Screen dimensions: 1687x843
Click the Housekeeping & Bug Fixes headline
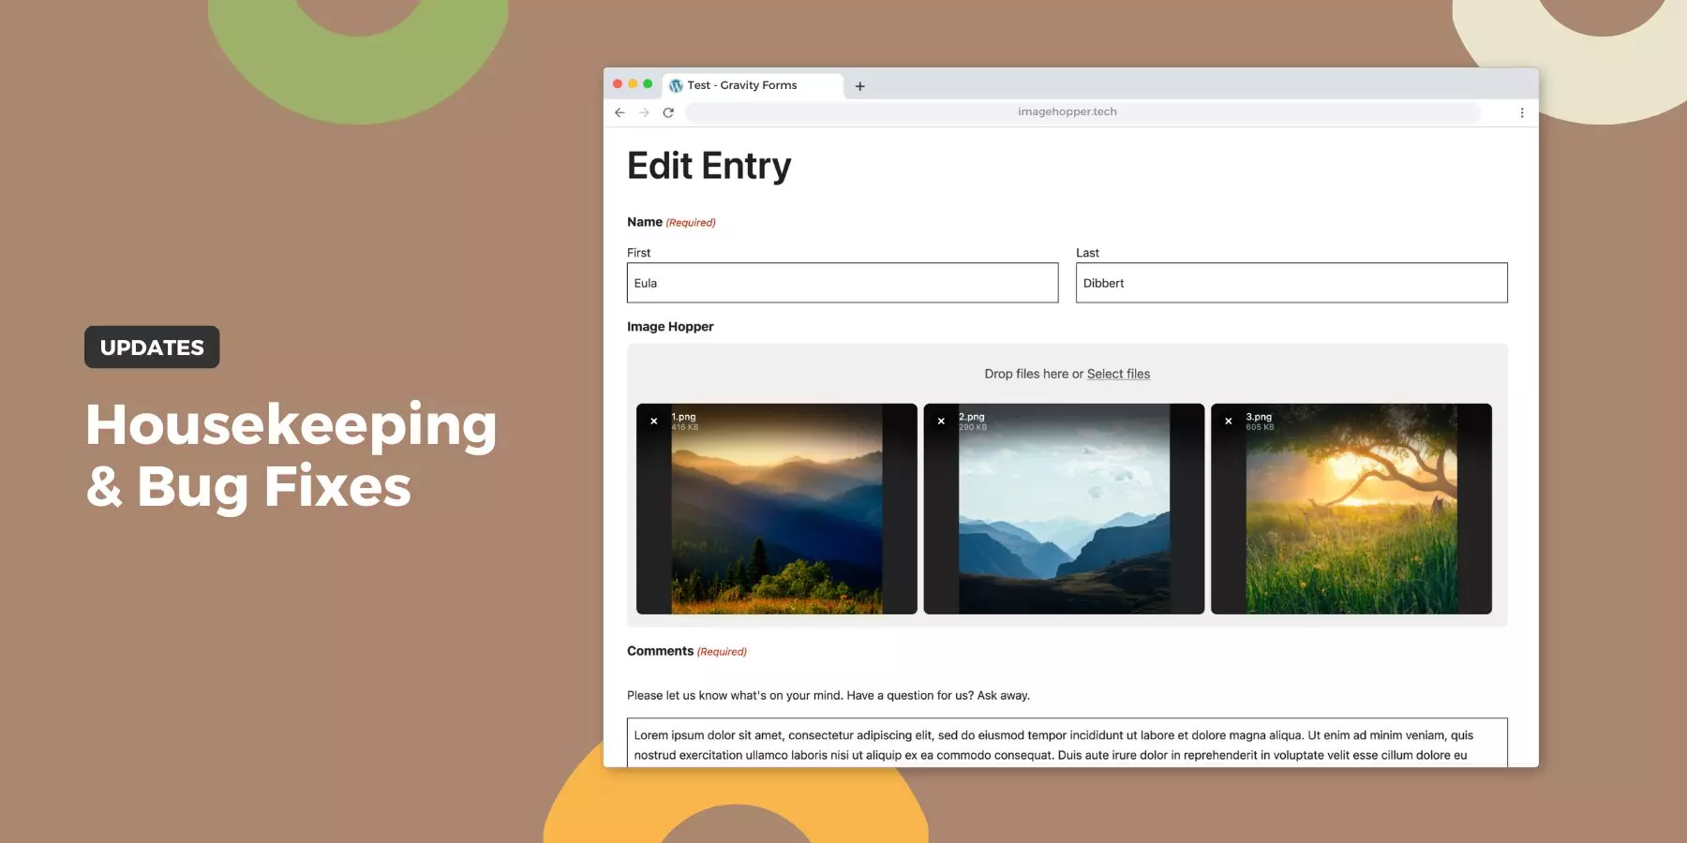coord(291,456)
